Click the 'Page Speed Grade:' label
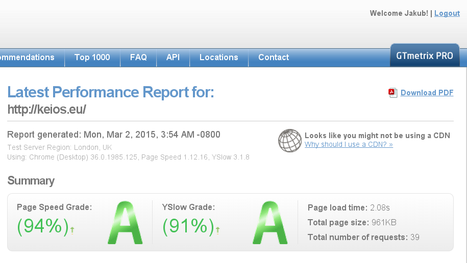The width and height of the screenshot is (467, 263). pyautogui.click(x=55, y=207)
